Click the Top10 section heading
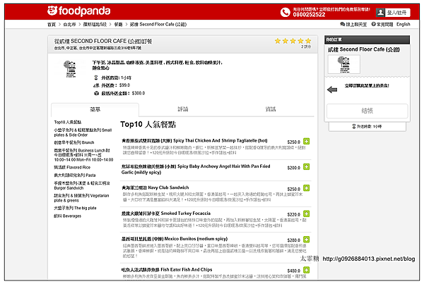The height and width of the screenshot is (284, 424). [148, 124]
